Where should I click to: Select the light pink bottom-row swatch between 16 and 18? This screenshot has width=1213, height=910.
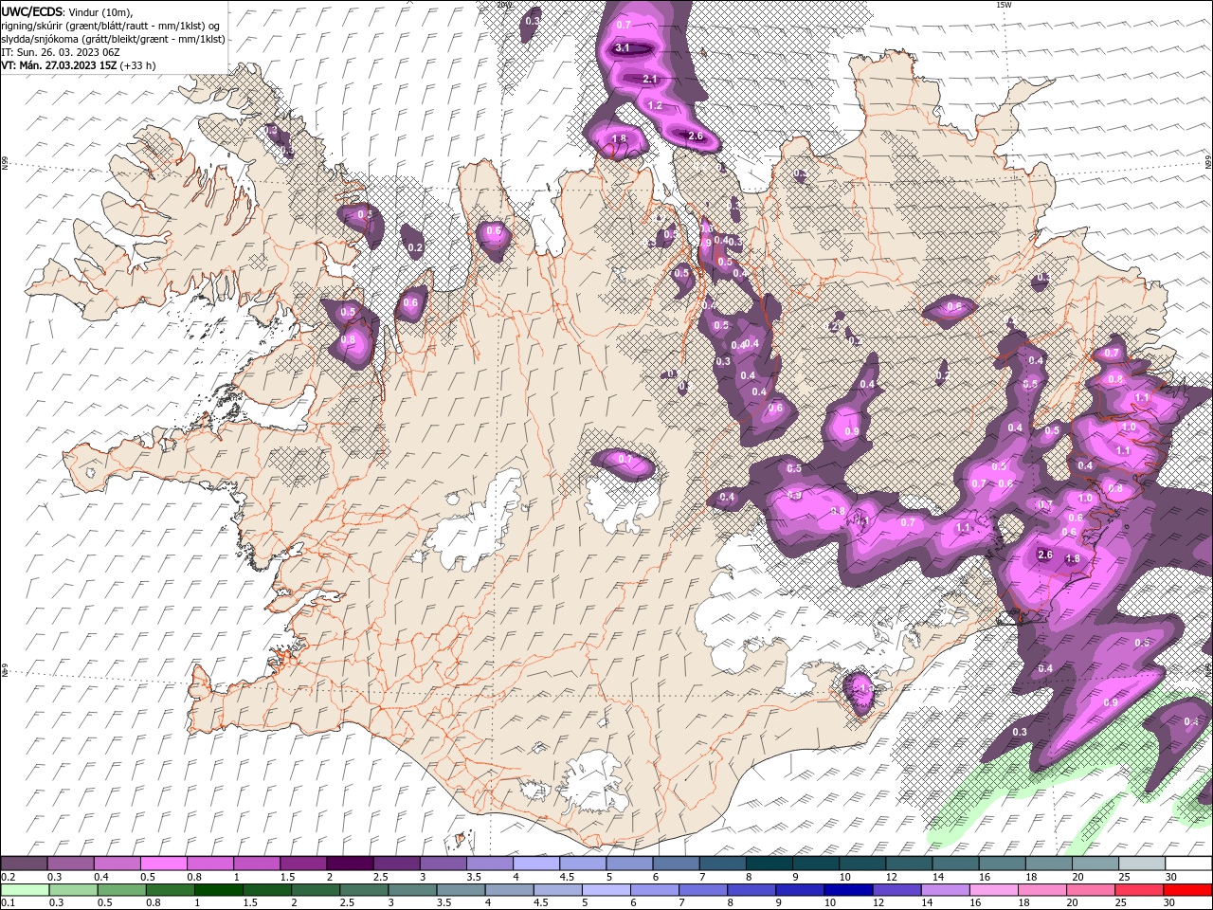(x=992, y=889)
